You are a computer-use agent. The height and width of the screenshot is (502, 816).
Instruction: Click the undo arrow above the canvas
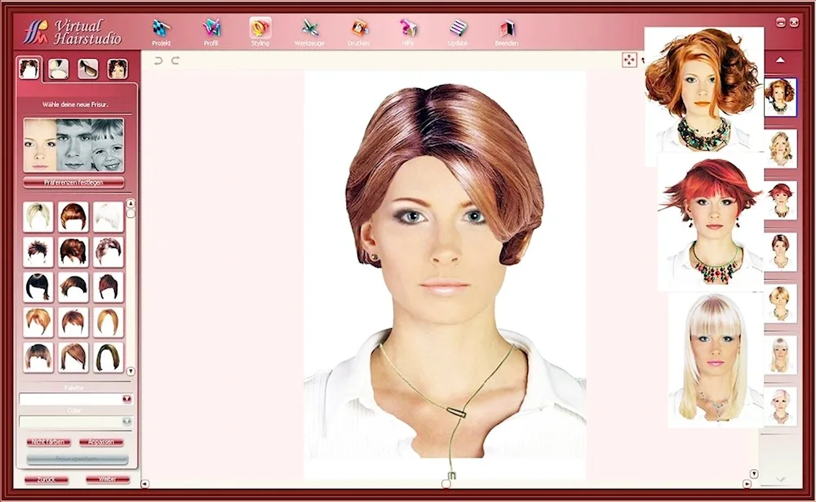[158, 60]
